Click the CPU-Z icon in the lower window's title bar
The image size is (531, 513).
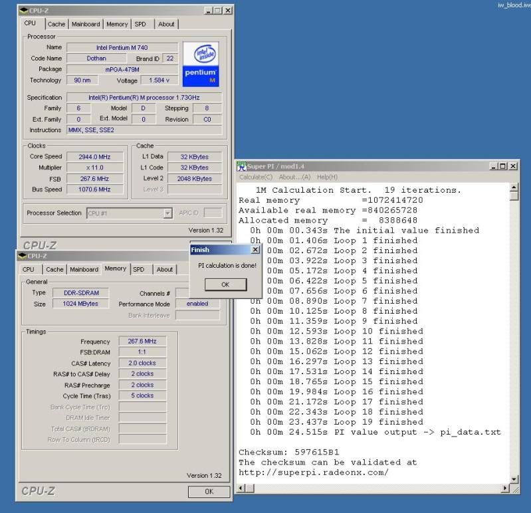tap(23, 256)
